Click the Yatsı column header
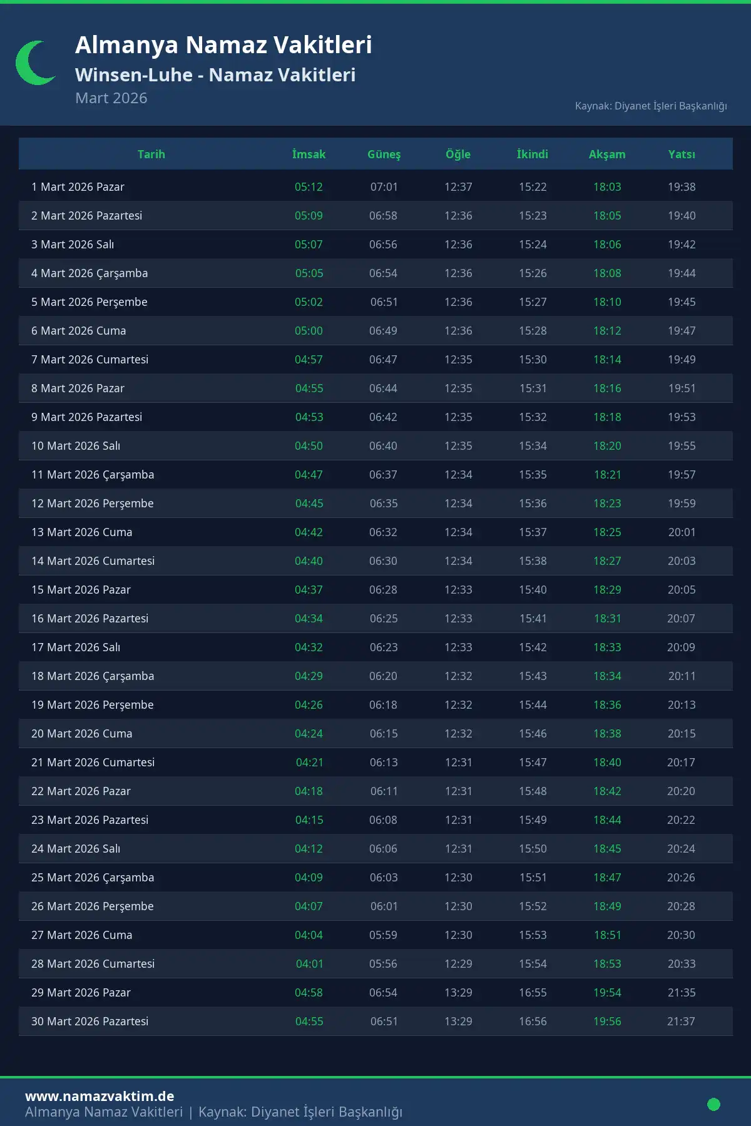This screenshot has width=751, height=1126. click(x=682, y=154)
